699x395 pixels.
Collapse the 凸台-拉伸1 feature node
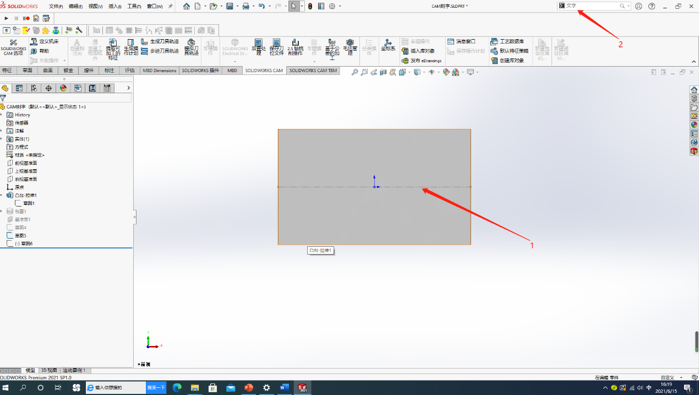coord(2,195)
